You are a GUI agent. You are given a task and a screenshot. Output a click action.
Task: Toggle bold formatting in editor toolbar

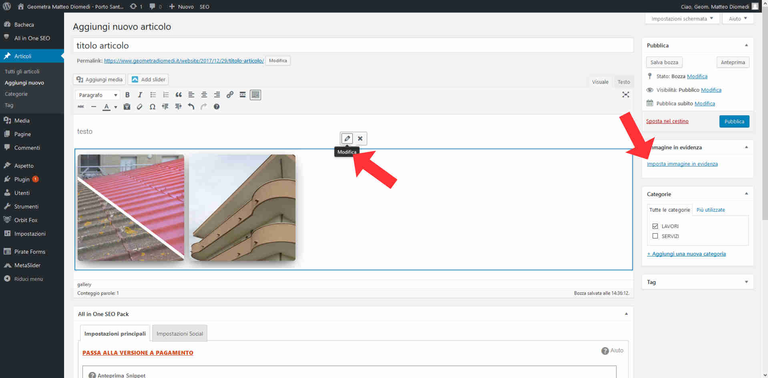(127, 95)
